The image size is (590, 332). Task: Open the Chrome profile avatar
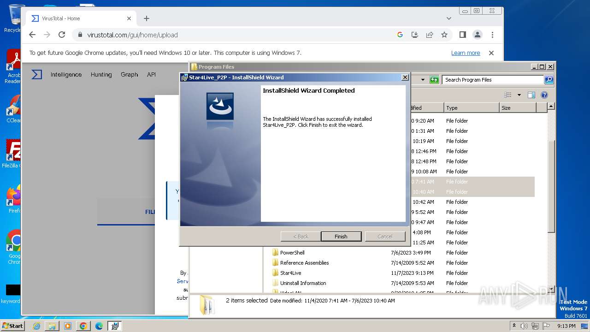coord(478,35)
